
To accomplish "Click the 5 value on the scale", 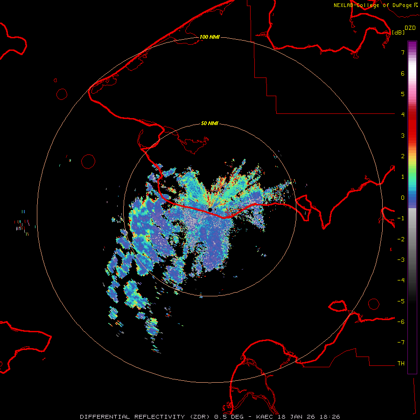I will click(403, 94).
